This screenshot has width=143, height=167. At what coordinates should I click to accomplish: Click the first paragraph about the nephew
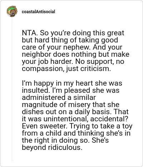(75, 51)
